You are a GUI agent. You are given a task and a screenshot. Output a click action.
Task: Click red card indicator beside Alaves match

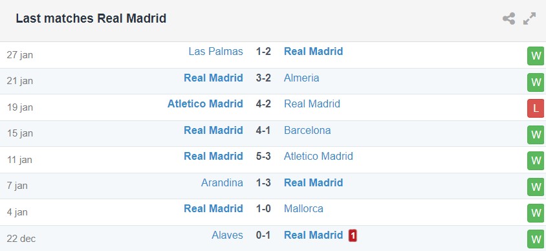(353, 235)
